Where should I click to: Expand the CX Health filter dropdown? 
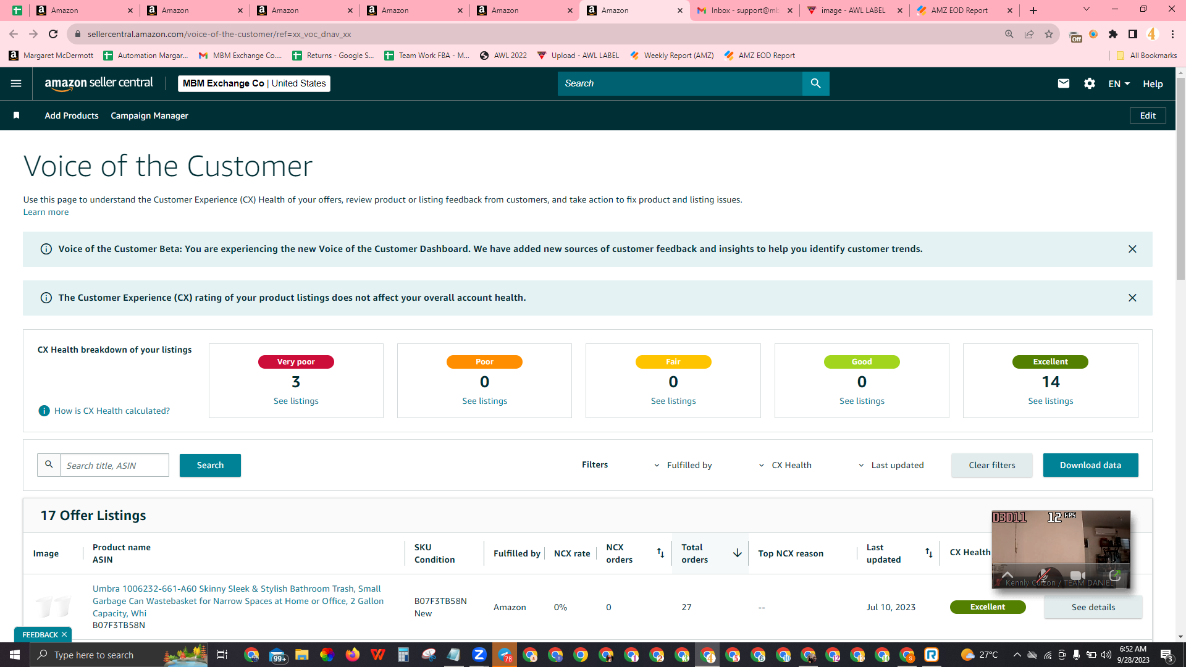tap(784, 465)
